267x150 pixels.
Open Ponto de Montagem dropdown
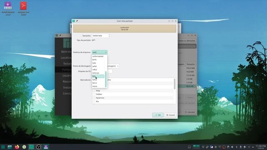113,66
